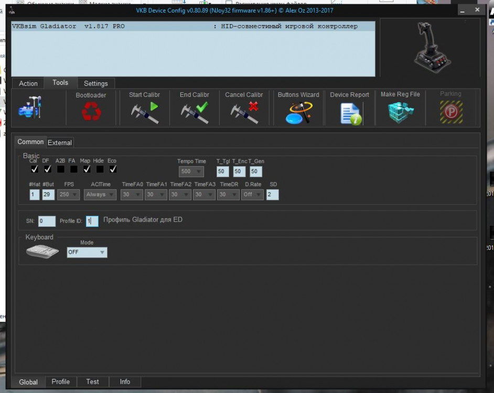494x393 pixels.
Task: Open the Buttons Wizard
Action: (298, 112)
